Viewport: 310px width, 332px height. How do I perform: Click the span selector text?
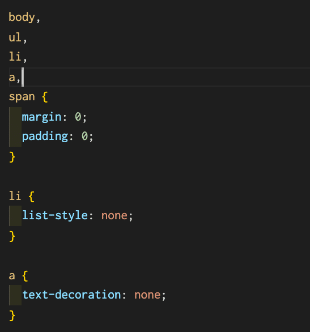click(x=22, y=97)
